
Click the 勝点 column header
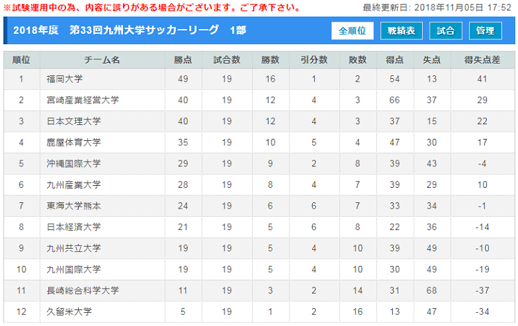183,60
